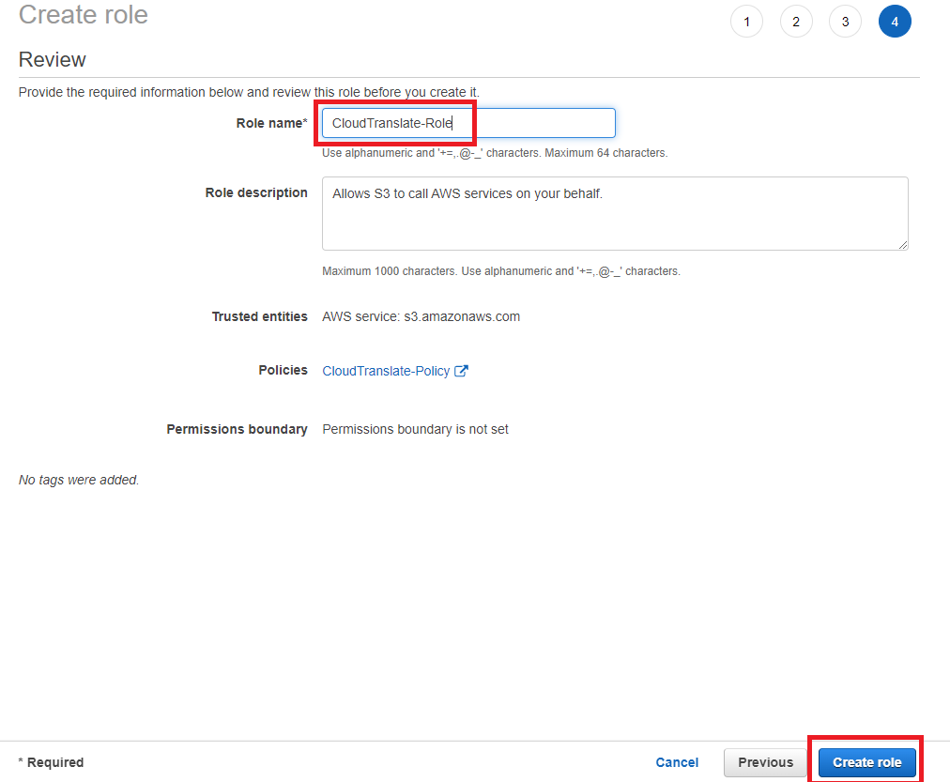
Task: Click the Role description label
Action: click(x=256, y=192)
